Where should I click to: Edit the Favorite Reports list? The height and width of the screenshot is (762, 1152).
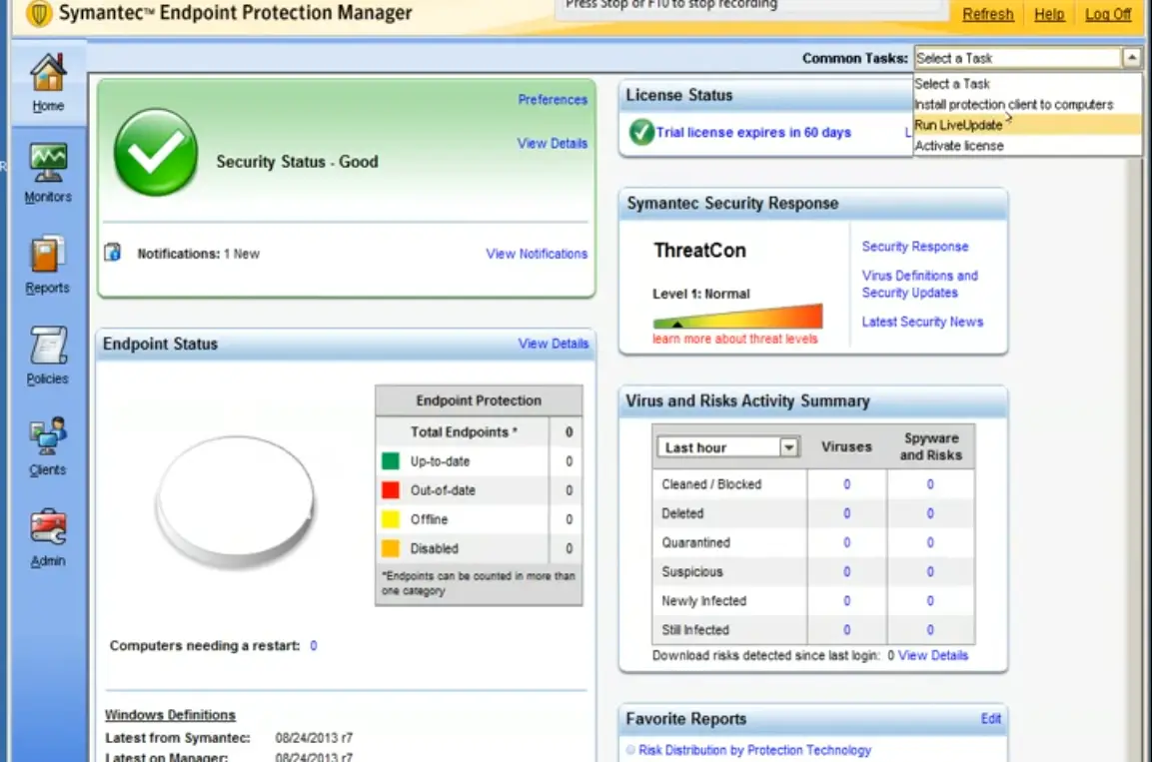(x=990, y=718)
